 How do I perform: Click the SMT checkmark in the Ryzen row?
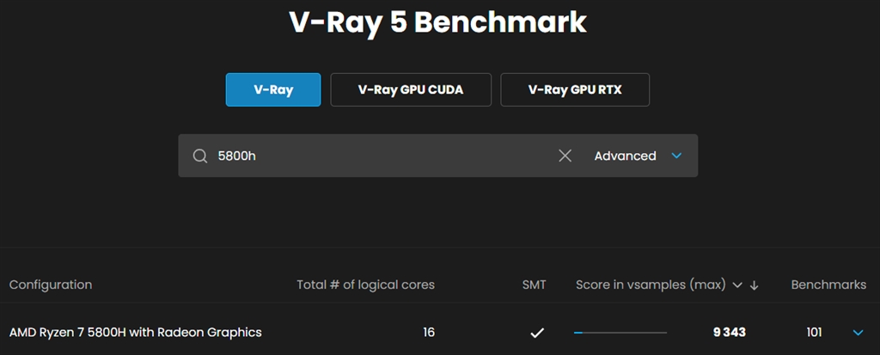pyautogui.click(x=537, y=333)
